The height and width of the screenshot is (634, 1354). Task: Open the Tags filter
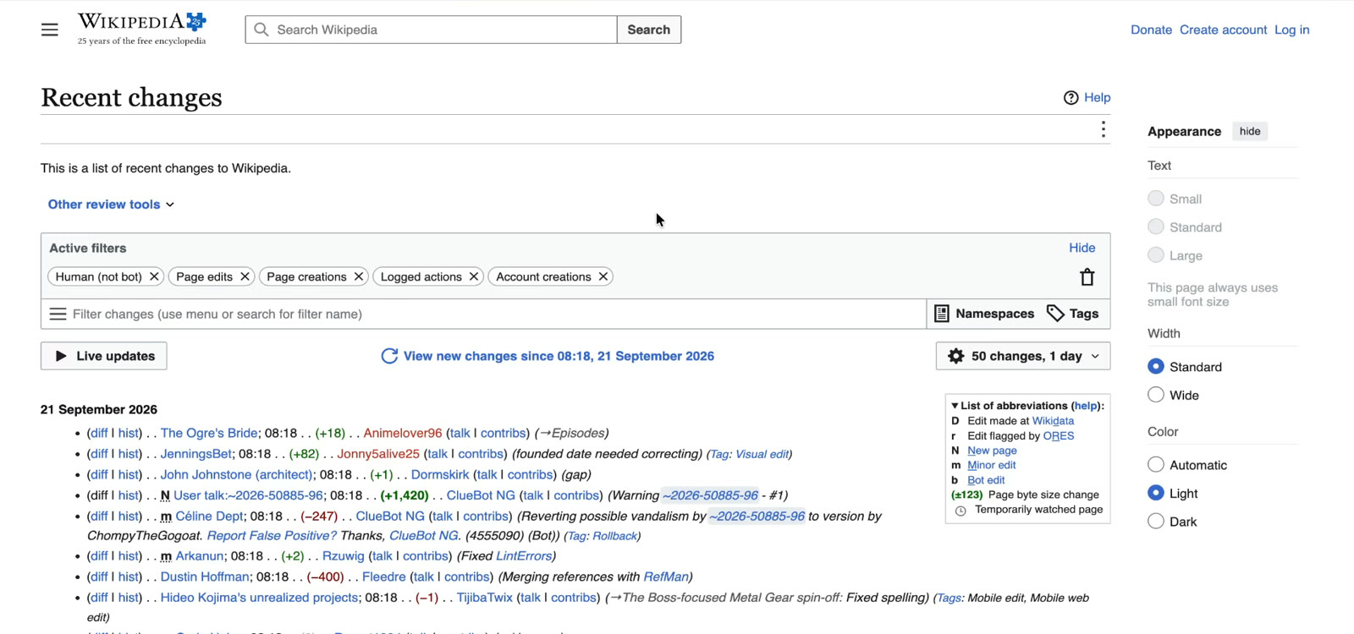point(1073,314)
